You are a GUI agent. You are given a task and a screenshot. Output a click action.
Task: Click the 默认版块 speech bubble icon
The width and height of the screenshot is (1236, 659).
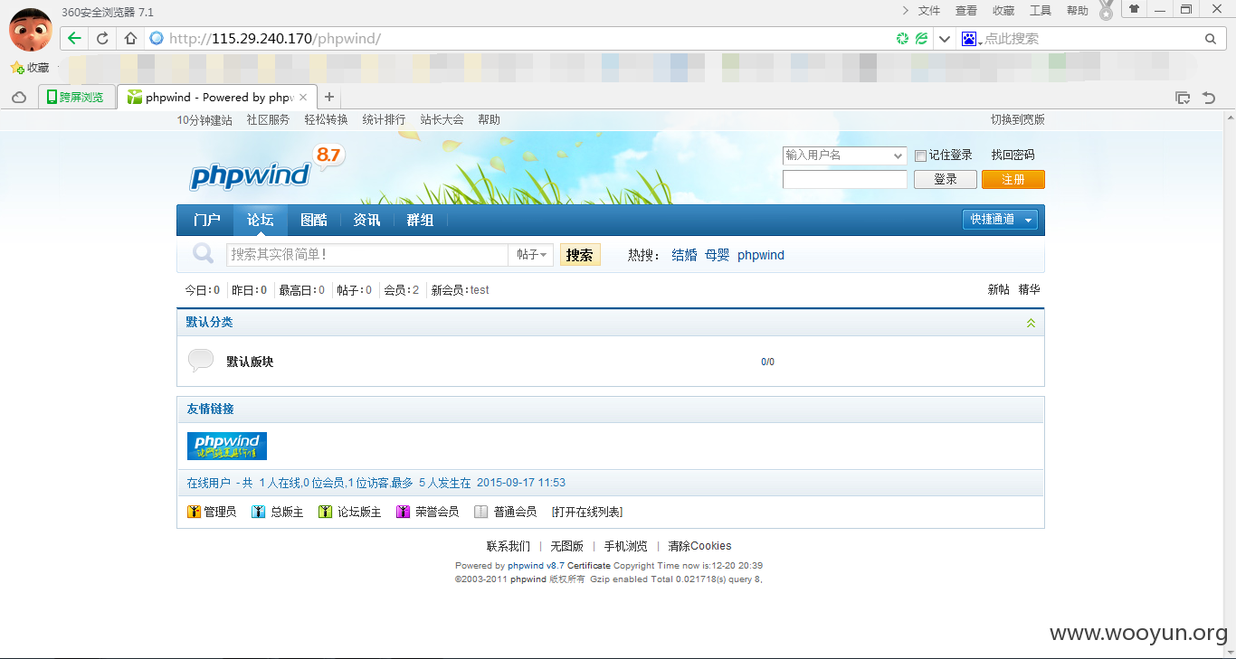click(201, 361)
